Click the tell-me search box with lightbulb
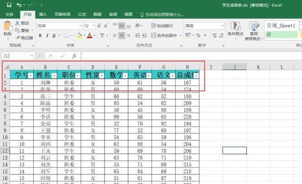 [x=162, y=15]
